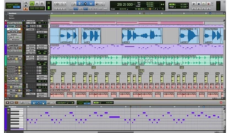Expand the Tempo ruler
Screen dimensions: 230x133
[x=6, y=16]
